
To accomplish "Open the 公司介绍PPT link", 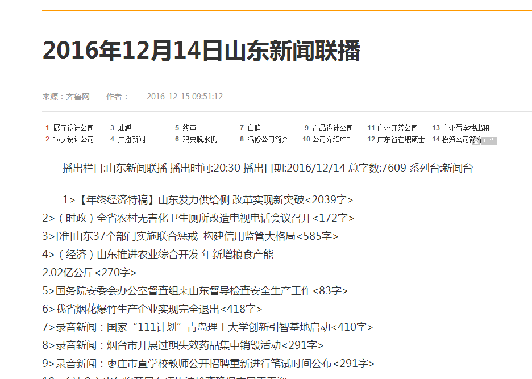I will [331, 139].
